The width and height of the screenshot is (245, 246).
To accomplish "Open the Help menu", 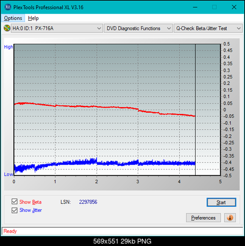I will coord(33,18).
